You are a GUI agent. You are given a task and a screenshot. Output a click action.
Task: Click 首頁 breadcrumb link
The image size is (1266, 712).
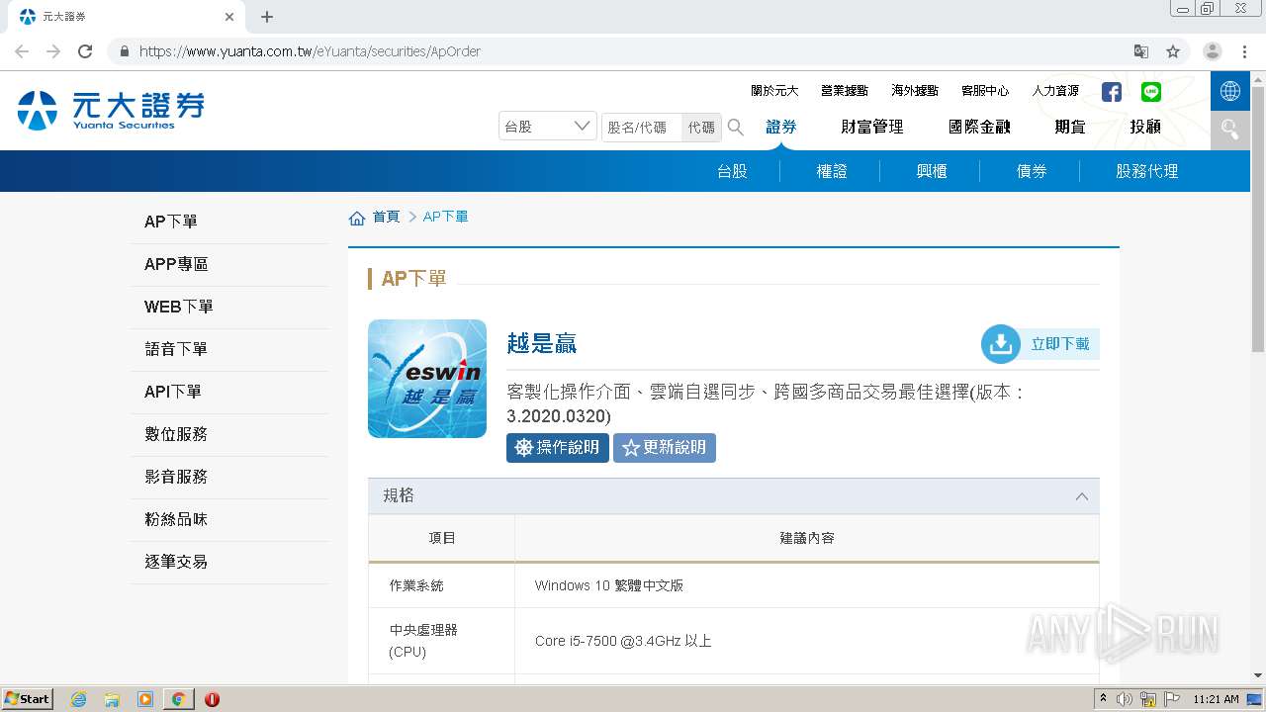(386, 217)
